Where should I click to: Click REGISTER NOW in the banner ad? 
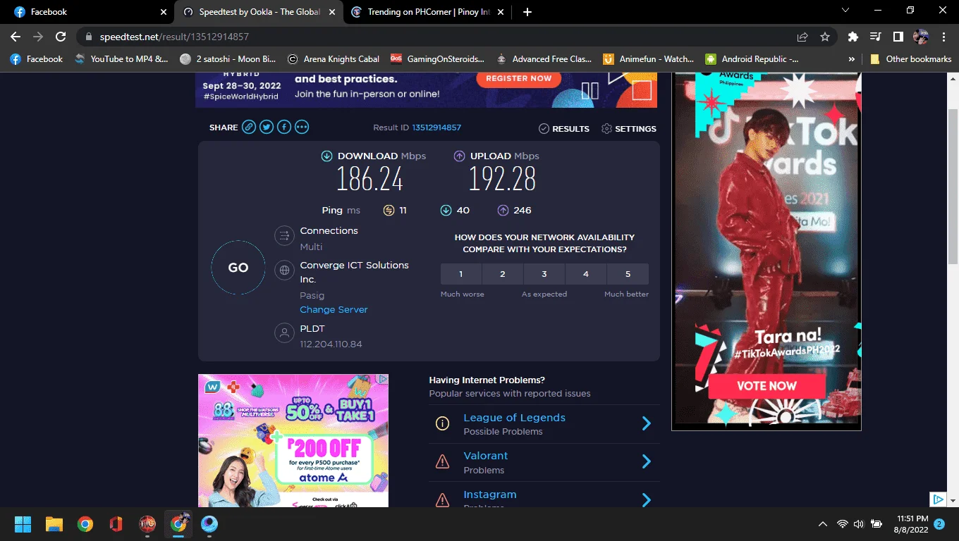[518, 78]
